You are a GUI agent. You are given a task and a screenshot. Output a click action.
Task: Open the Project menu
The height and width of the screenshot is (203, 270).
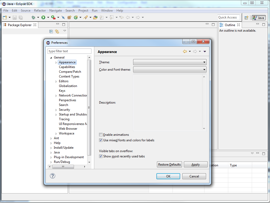coord(83,11)
